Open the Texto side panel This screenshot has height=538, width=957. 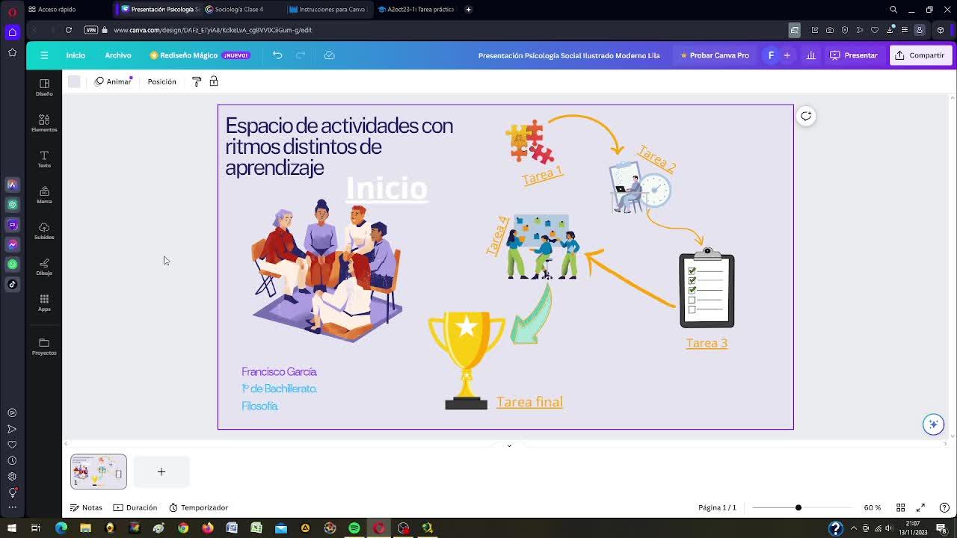[x=44, y=158]
